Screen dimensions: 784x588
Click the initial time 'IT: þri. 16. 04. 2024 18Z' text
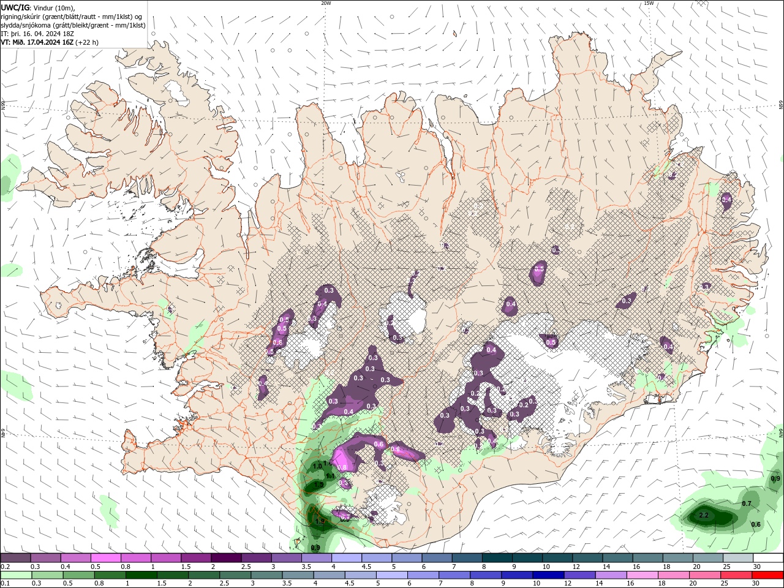38,34
